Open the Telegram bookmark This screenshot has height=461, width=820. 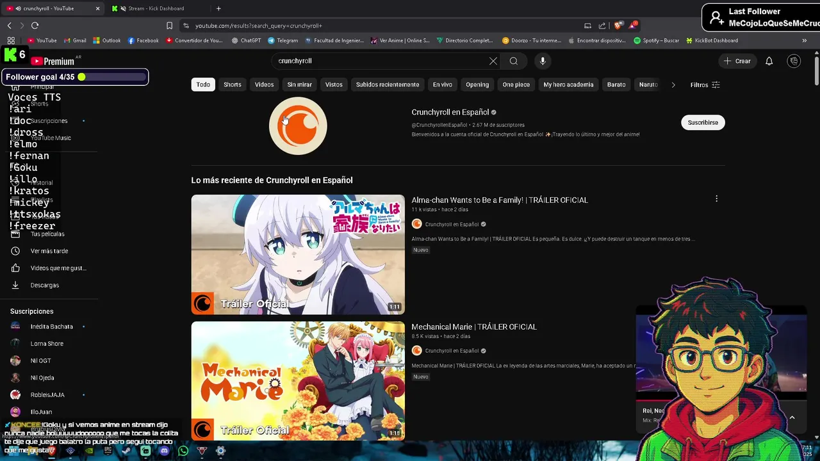[x=283, y=40]
